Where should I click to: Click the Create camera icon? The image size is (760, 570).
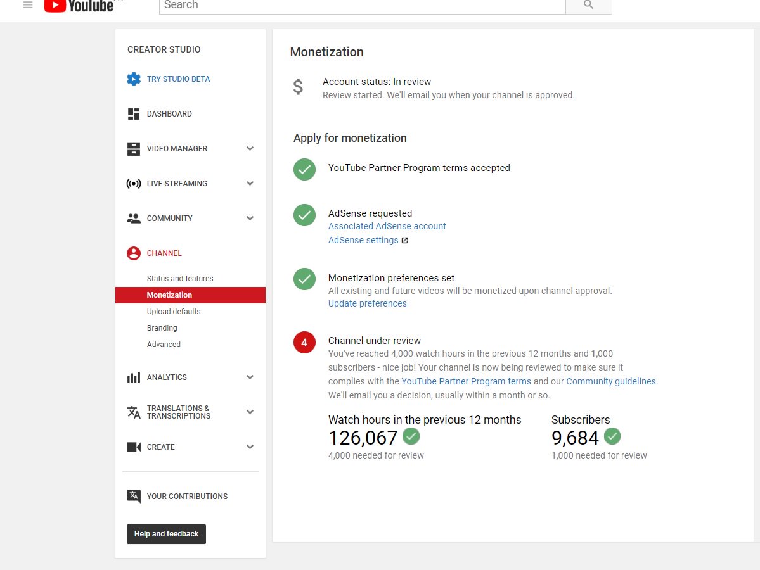pyautogui.click(x=134, y=447)
